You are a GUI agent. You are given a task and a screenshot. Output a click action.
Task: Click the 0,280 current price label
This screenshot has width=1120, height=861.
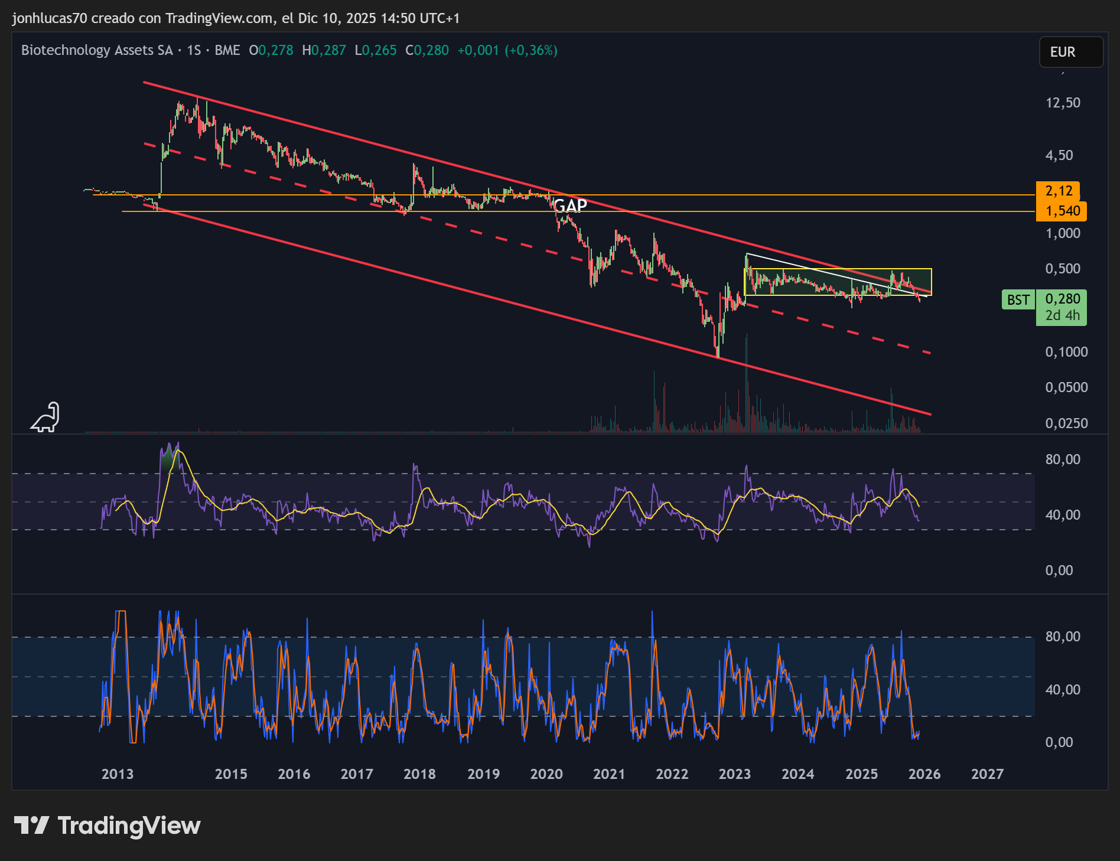point(1062,299)
